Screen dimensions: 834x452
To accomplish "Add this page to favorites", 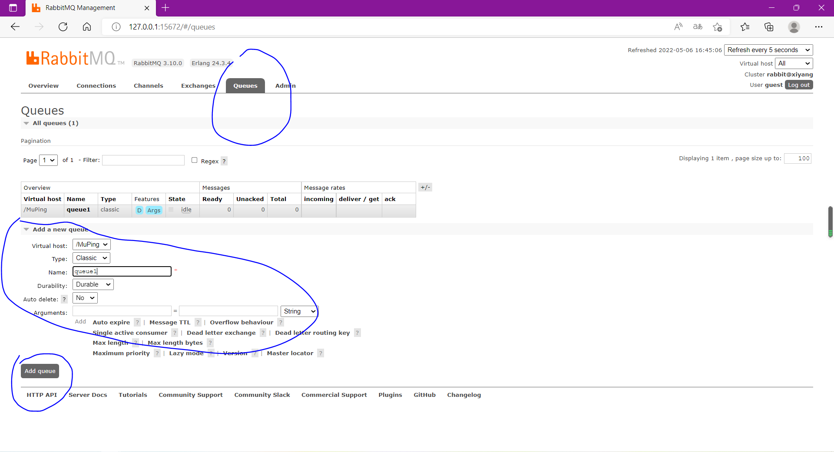I will tap(718, 27).
